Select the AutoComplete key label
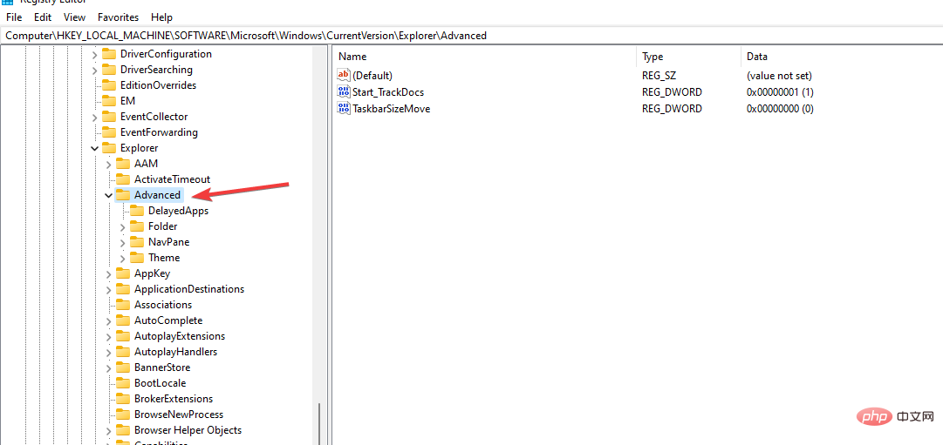943x445 pixels. (168, 320)
